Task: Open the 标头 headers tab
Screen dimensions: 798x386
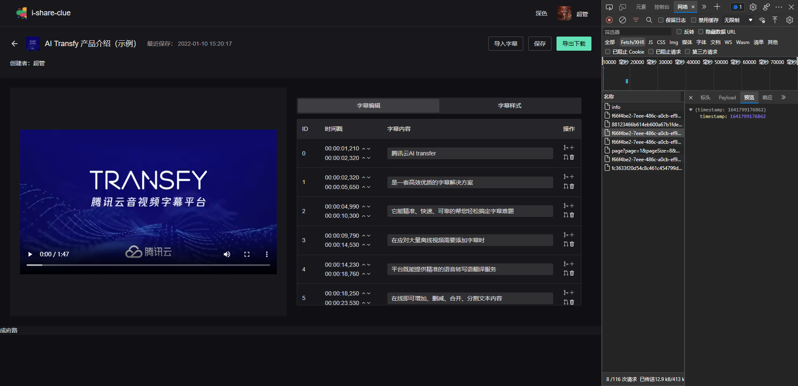Action: [705, 98]
